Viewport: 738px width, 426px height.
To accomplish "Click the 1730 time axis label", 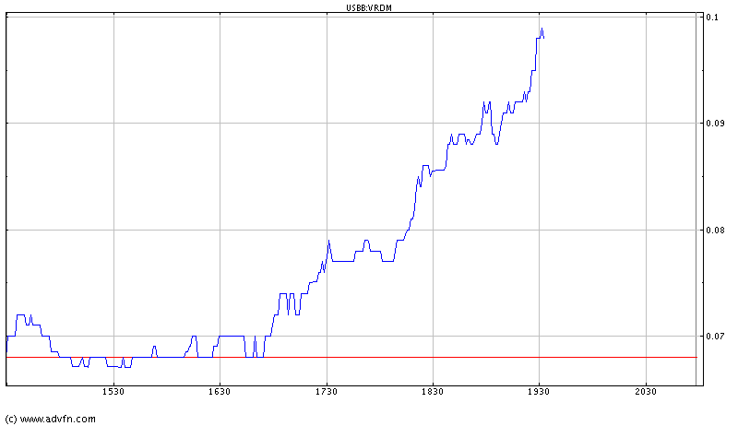I will coord(327,392).
